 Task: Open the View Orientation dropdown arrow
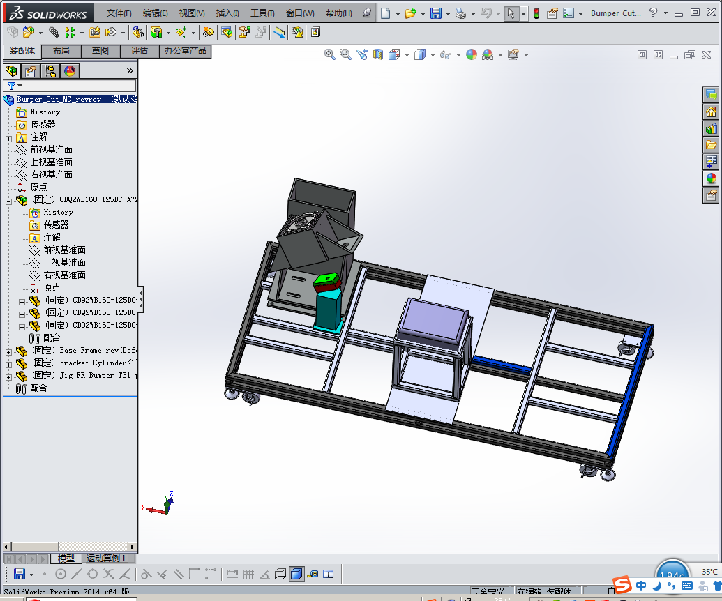(x=407, y=55)
